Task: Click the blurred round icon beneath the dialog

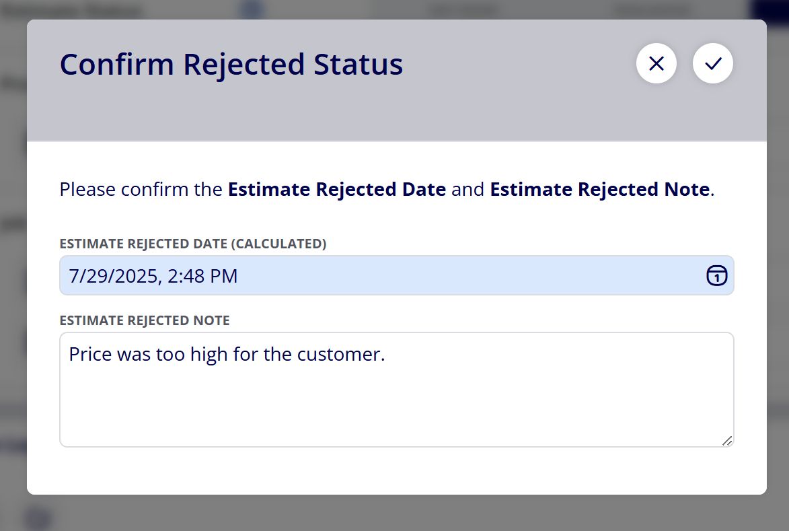Action: [x=38, y=518]
